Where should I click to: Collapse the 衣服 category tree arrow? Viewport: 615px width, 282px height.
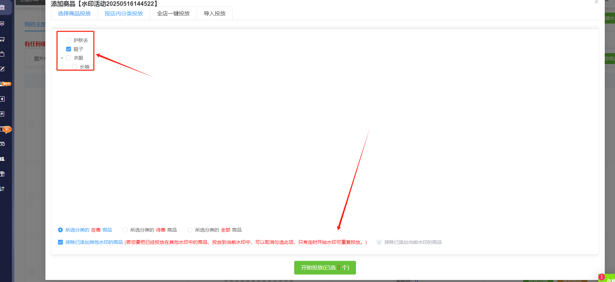tap(62, 58)
